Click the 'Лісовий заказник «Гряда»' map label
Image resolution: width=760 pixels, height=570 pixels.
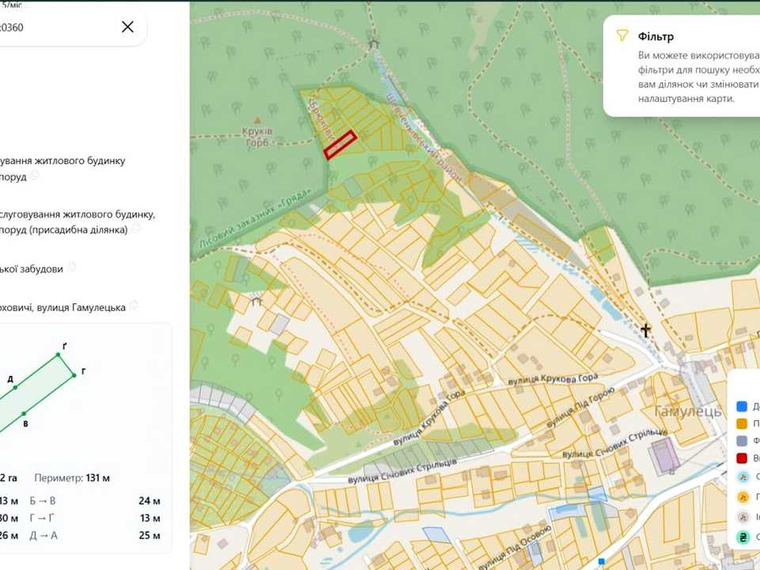pos(256,218)
